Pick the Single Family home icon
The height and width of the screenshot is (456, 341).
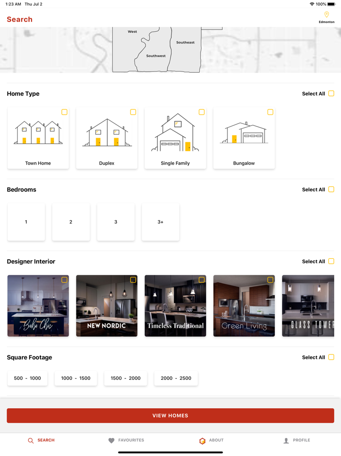[175, 132]
